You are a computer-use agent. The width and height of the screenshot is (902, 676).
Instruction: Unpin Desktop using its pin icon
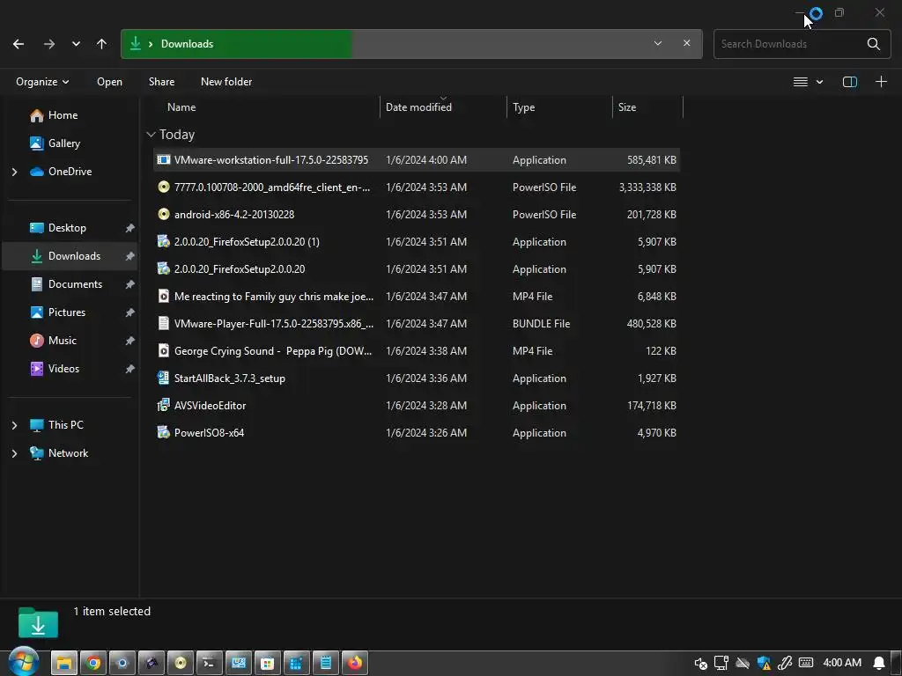(130, 228)
